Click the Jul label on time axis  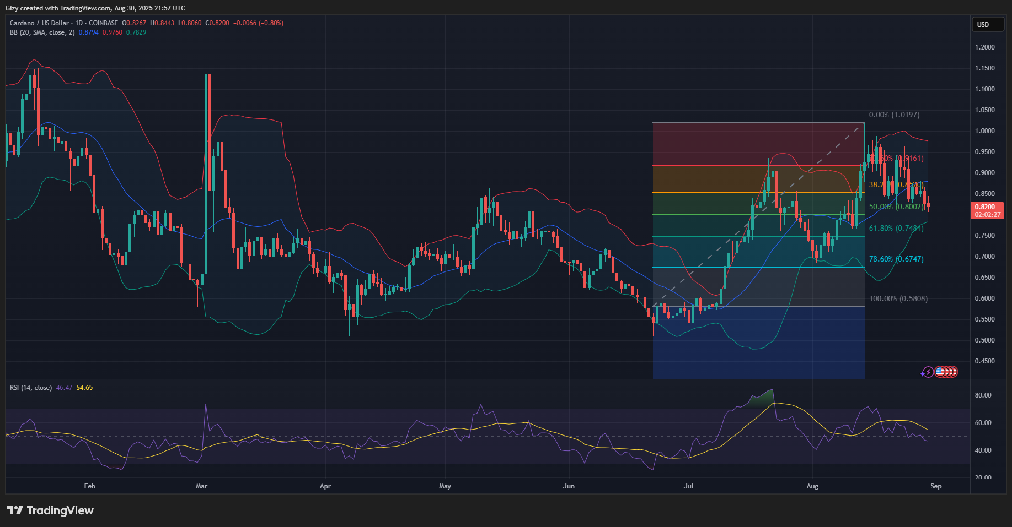(x=688, y=486)
